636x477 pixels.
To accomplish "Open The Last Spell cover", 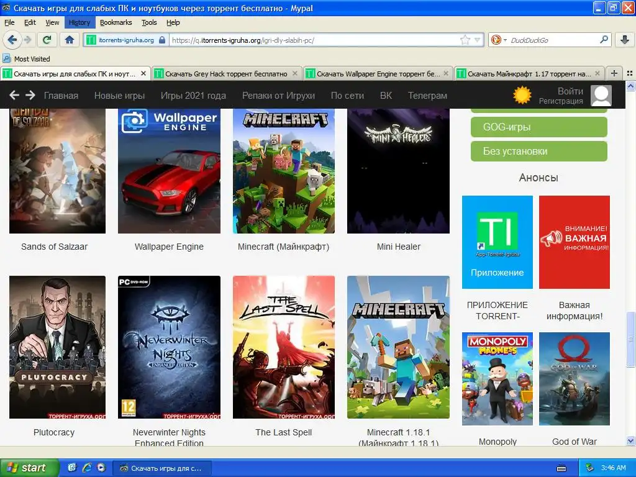I will click(x=284, y=347).
